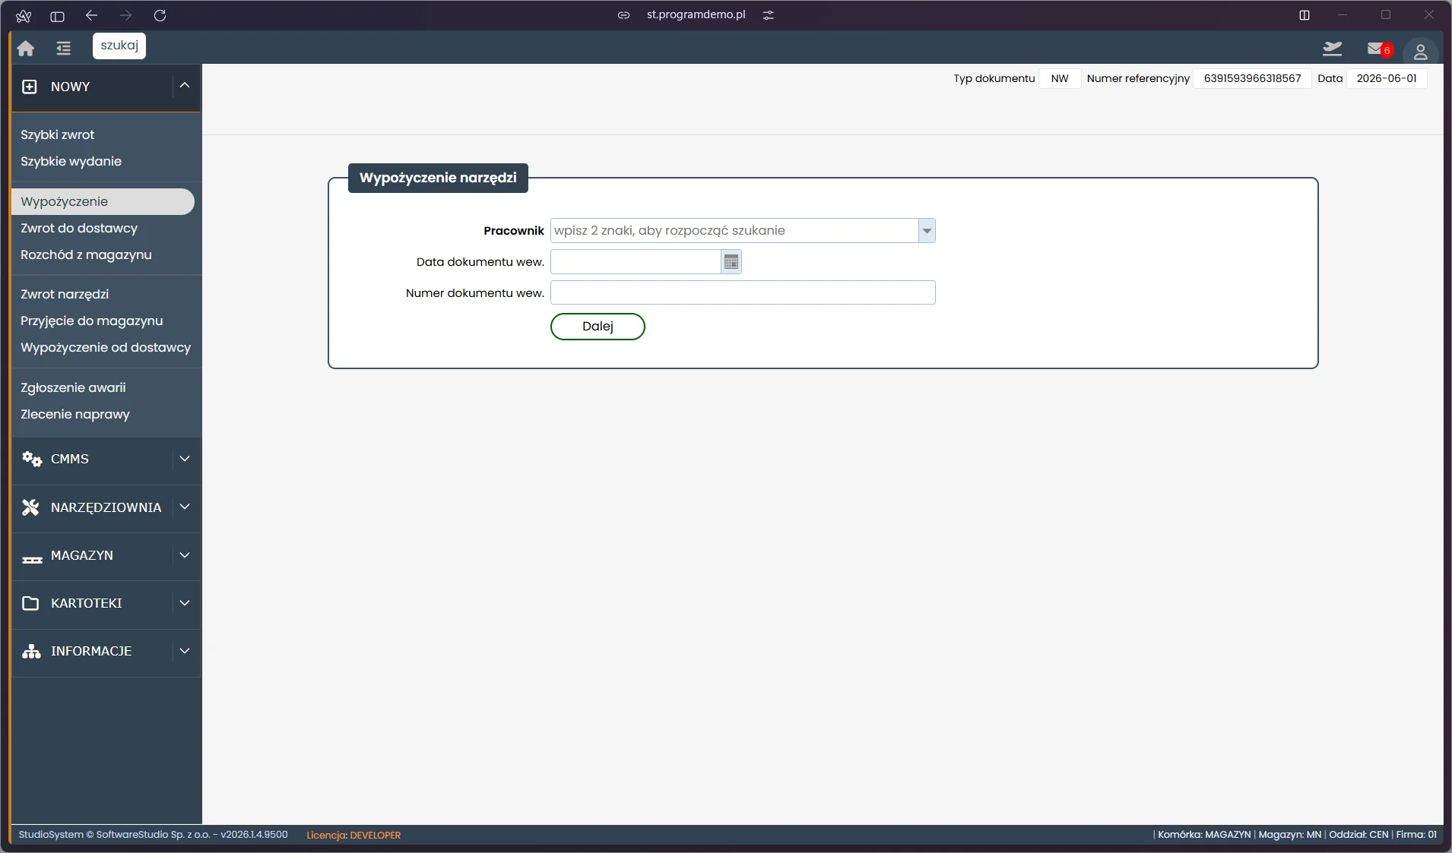Collapse the NOWY section chevron
The width and height of the screenshot is (1452, 853).
185,86
